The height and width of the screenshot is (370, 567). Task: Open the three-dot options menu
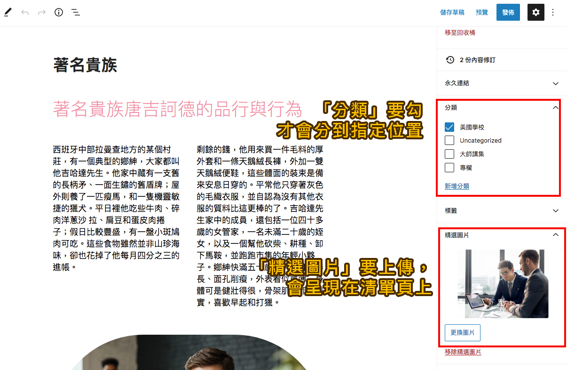coord(553,12)
